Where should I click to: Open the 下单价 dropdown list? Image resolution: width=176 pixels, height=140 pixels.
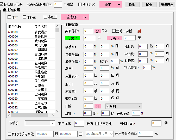pos(53,123)
